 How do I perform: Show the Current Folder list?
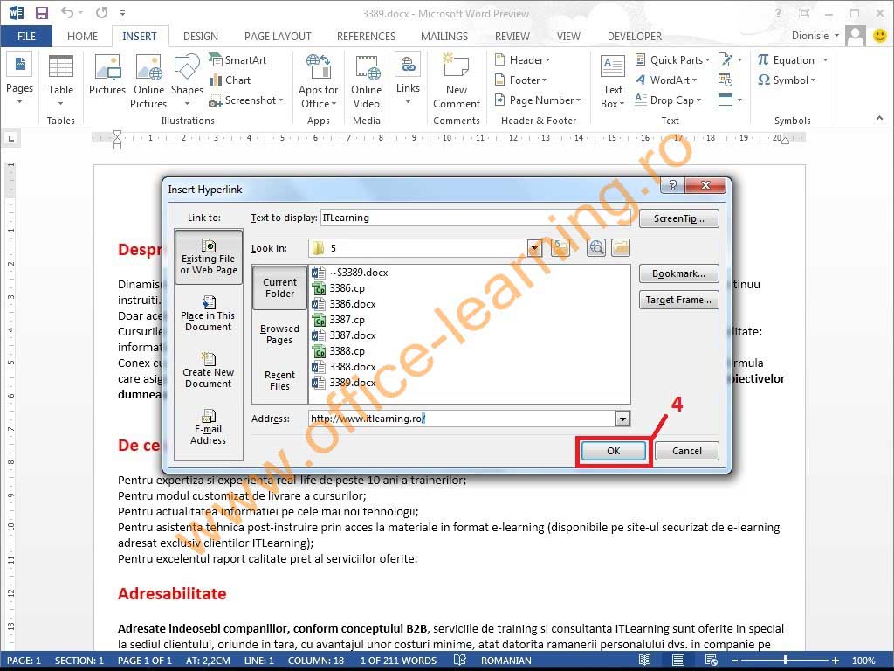click(280, 287)
